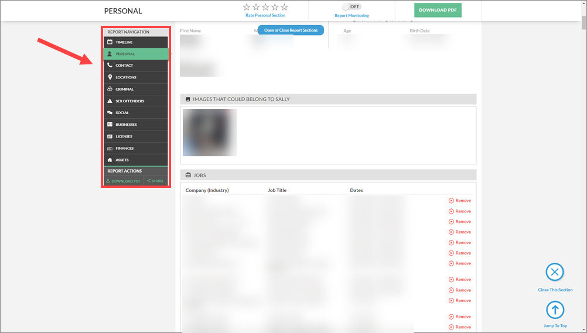The width and height of the screenshot is (587, 333).
Task: Open the Timeline navigation item
Action: pyautogui.click(x=135, y=42)
